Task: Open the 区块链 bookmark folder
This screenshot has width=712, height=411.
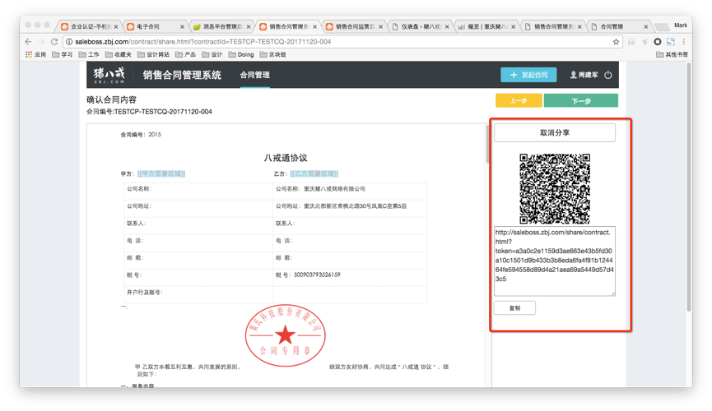Action: pos(273,54)
